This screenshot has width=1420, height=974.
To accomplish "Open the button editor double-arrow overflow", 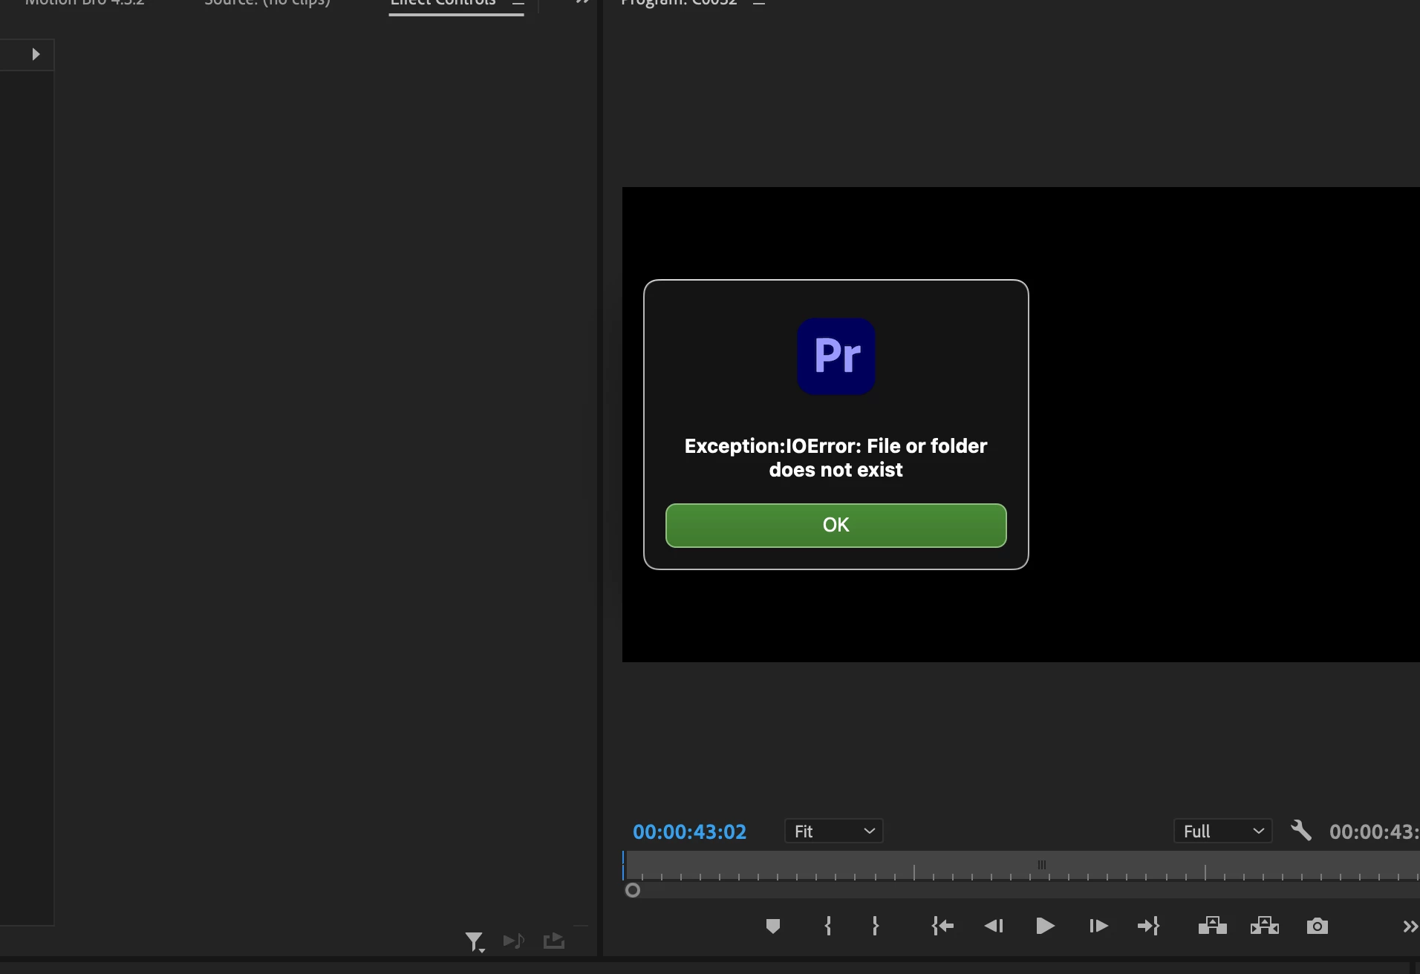I will click(x=1410, y=926).
